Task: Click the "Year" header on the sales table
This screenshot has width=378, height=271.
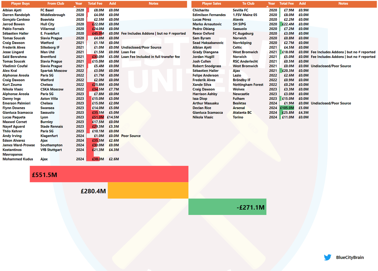Action: pos(272,3)
